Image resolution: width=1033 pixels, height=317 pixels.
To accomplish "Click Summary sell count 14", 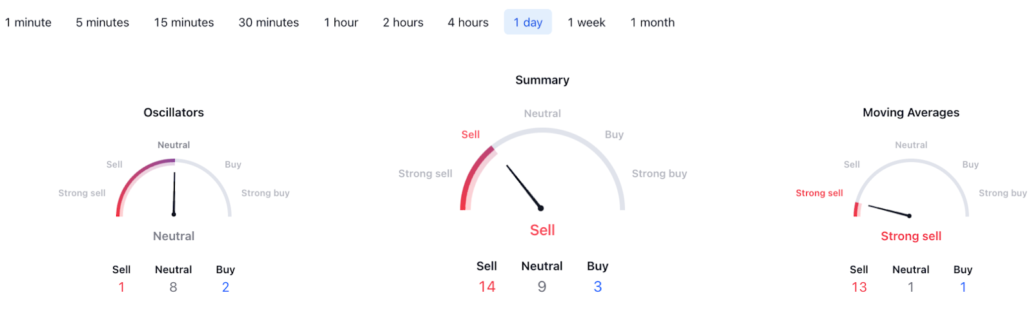I will pos(487,287).
